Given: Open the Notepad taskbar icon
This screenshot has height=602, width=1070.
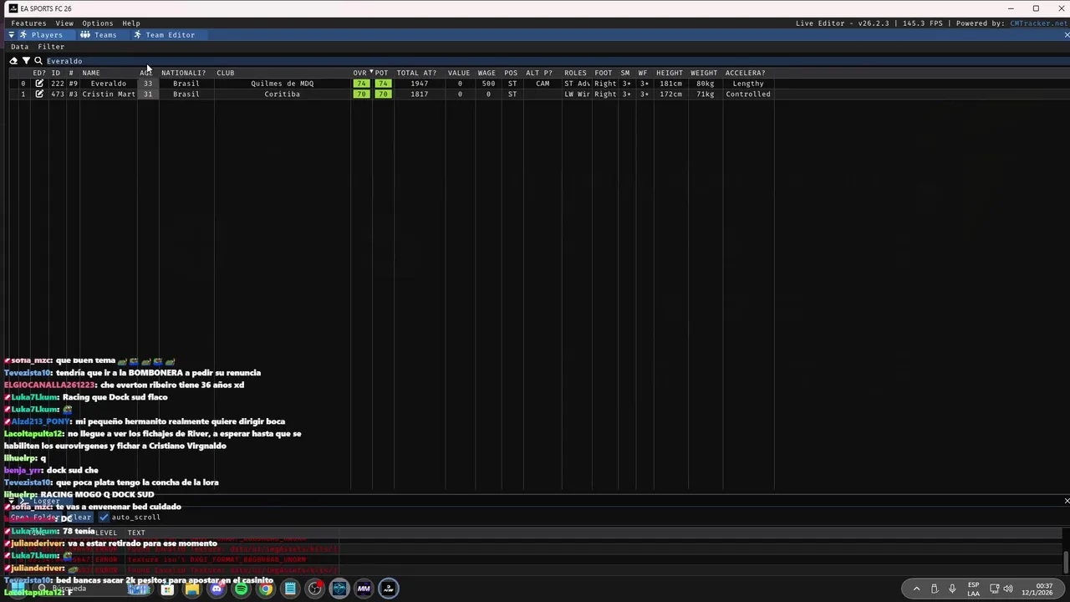Looking at the screenshot, I should pyautogui.click(x=290, y=589).
